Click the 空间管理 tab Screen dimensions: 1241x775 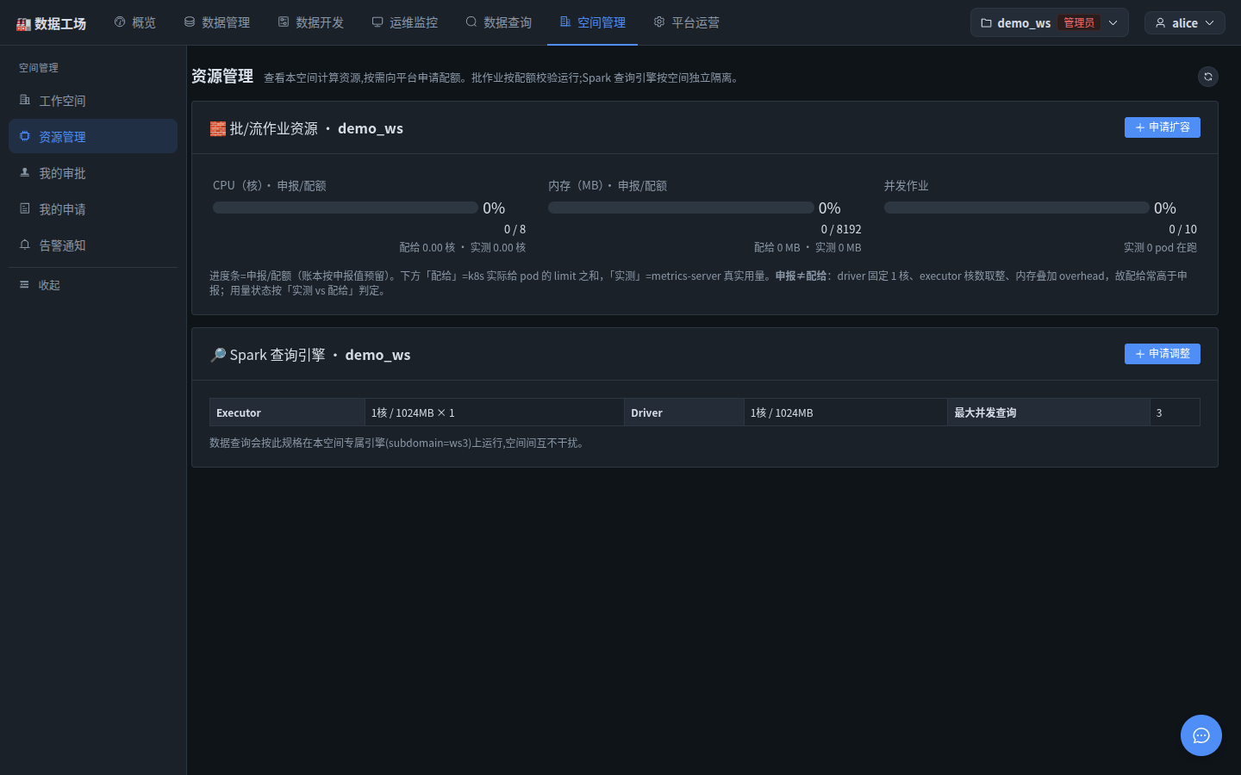(x=593, y=22)
